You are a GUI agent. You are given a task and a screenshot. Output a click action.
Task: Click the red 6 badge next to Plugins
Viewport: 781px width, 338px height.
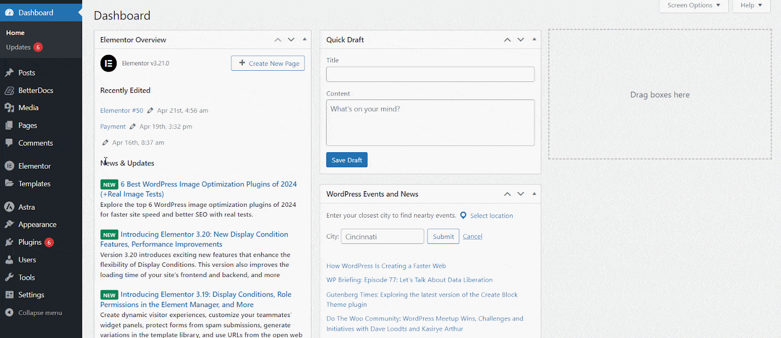49,242
